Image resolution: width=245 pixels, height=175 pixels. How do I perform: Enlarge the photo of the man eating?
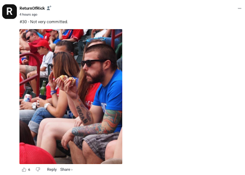[x=71, y=97]
